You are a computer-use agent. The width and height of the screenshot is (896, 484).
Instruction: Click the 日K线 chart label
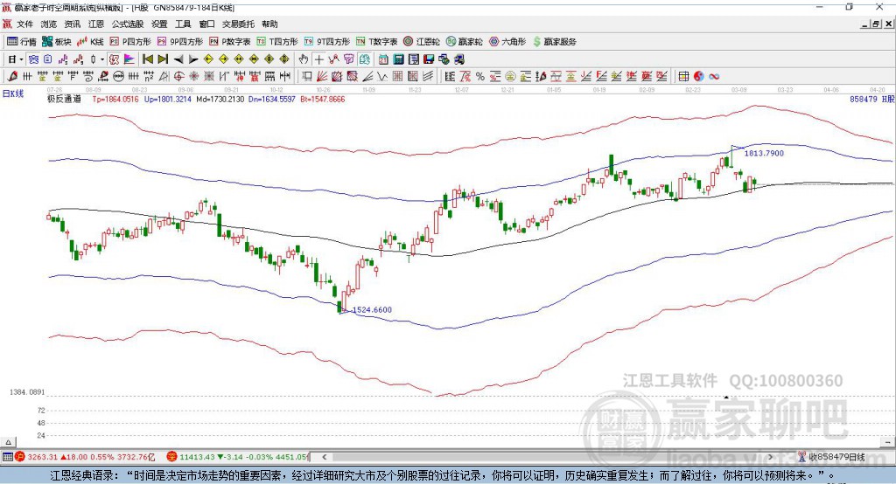13,94
